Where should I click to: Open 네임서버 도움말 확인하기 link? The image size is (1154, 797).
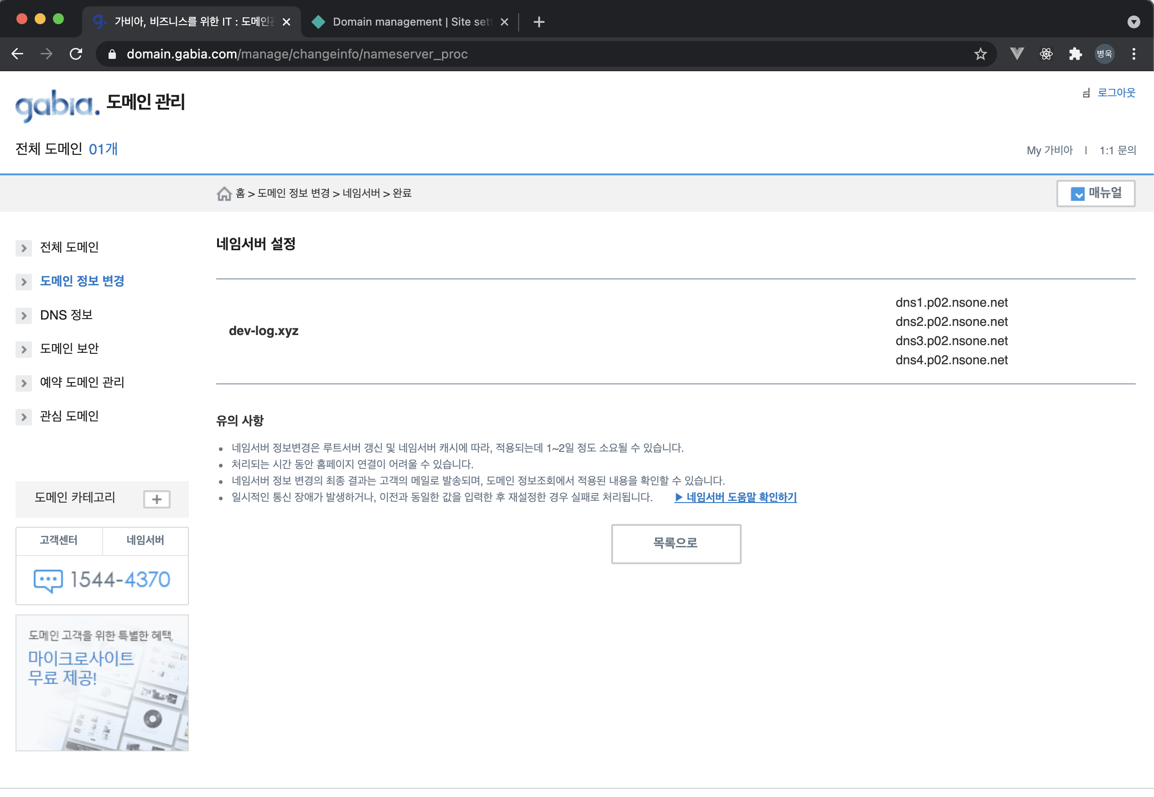pyautogui.click(x=735, y=498)
